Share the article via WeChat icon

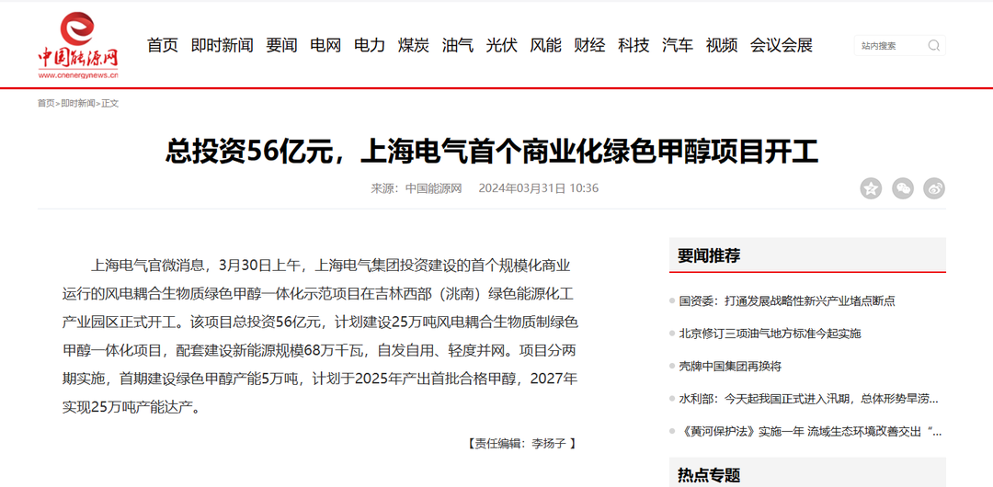point(903,188)
